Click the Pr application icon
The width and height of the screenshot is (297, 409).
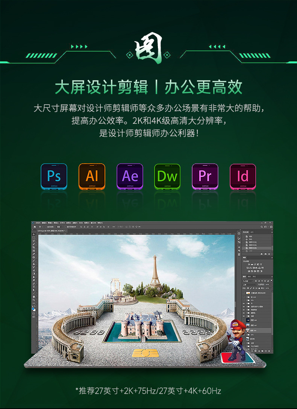[x=205, y=176]
